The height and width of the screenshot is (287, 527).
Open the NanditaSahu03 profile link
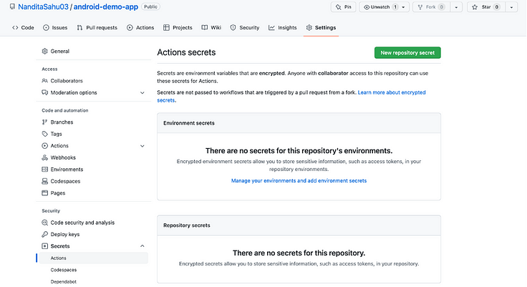coord(43,7)
